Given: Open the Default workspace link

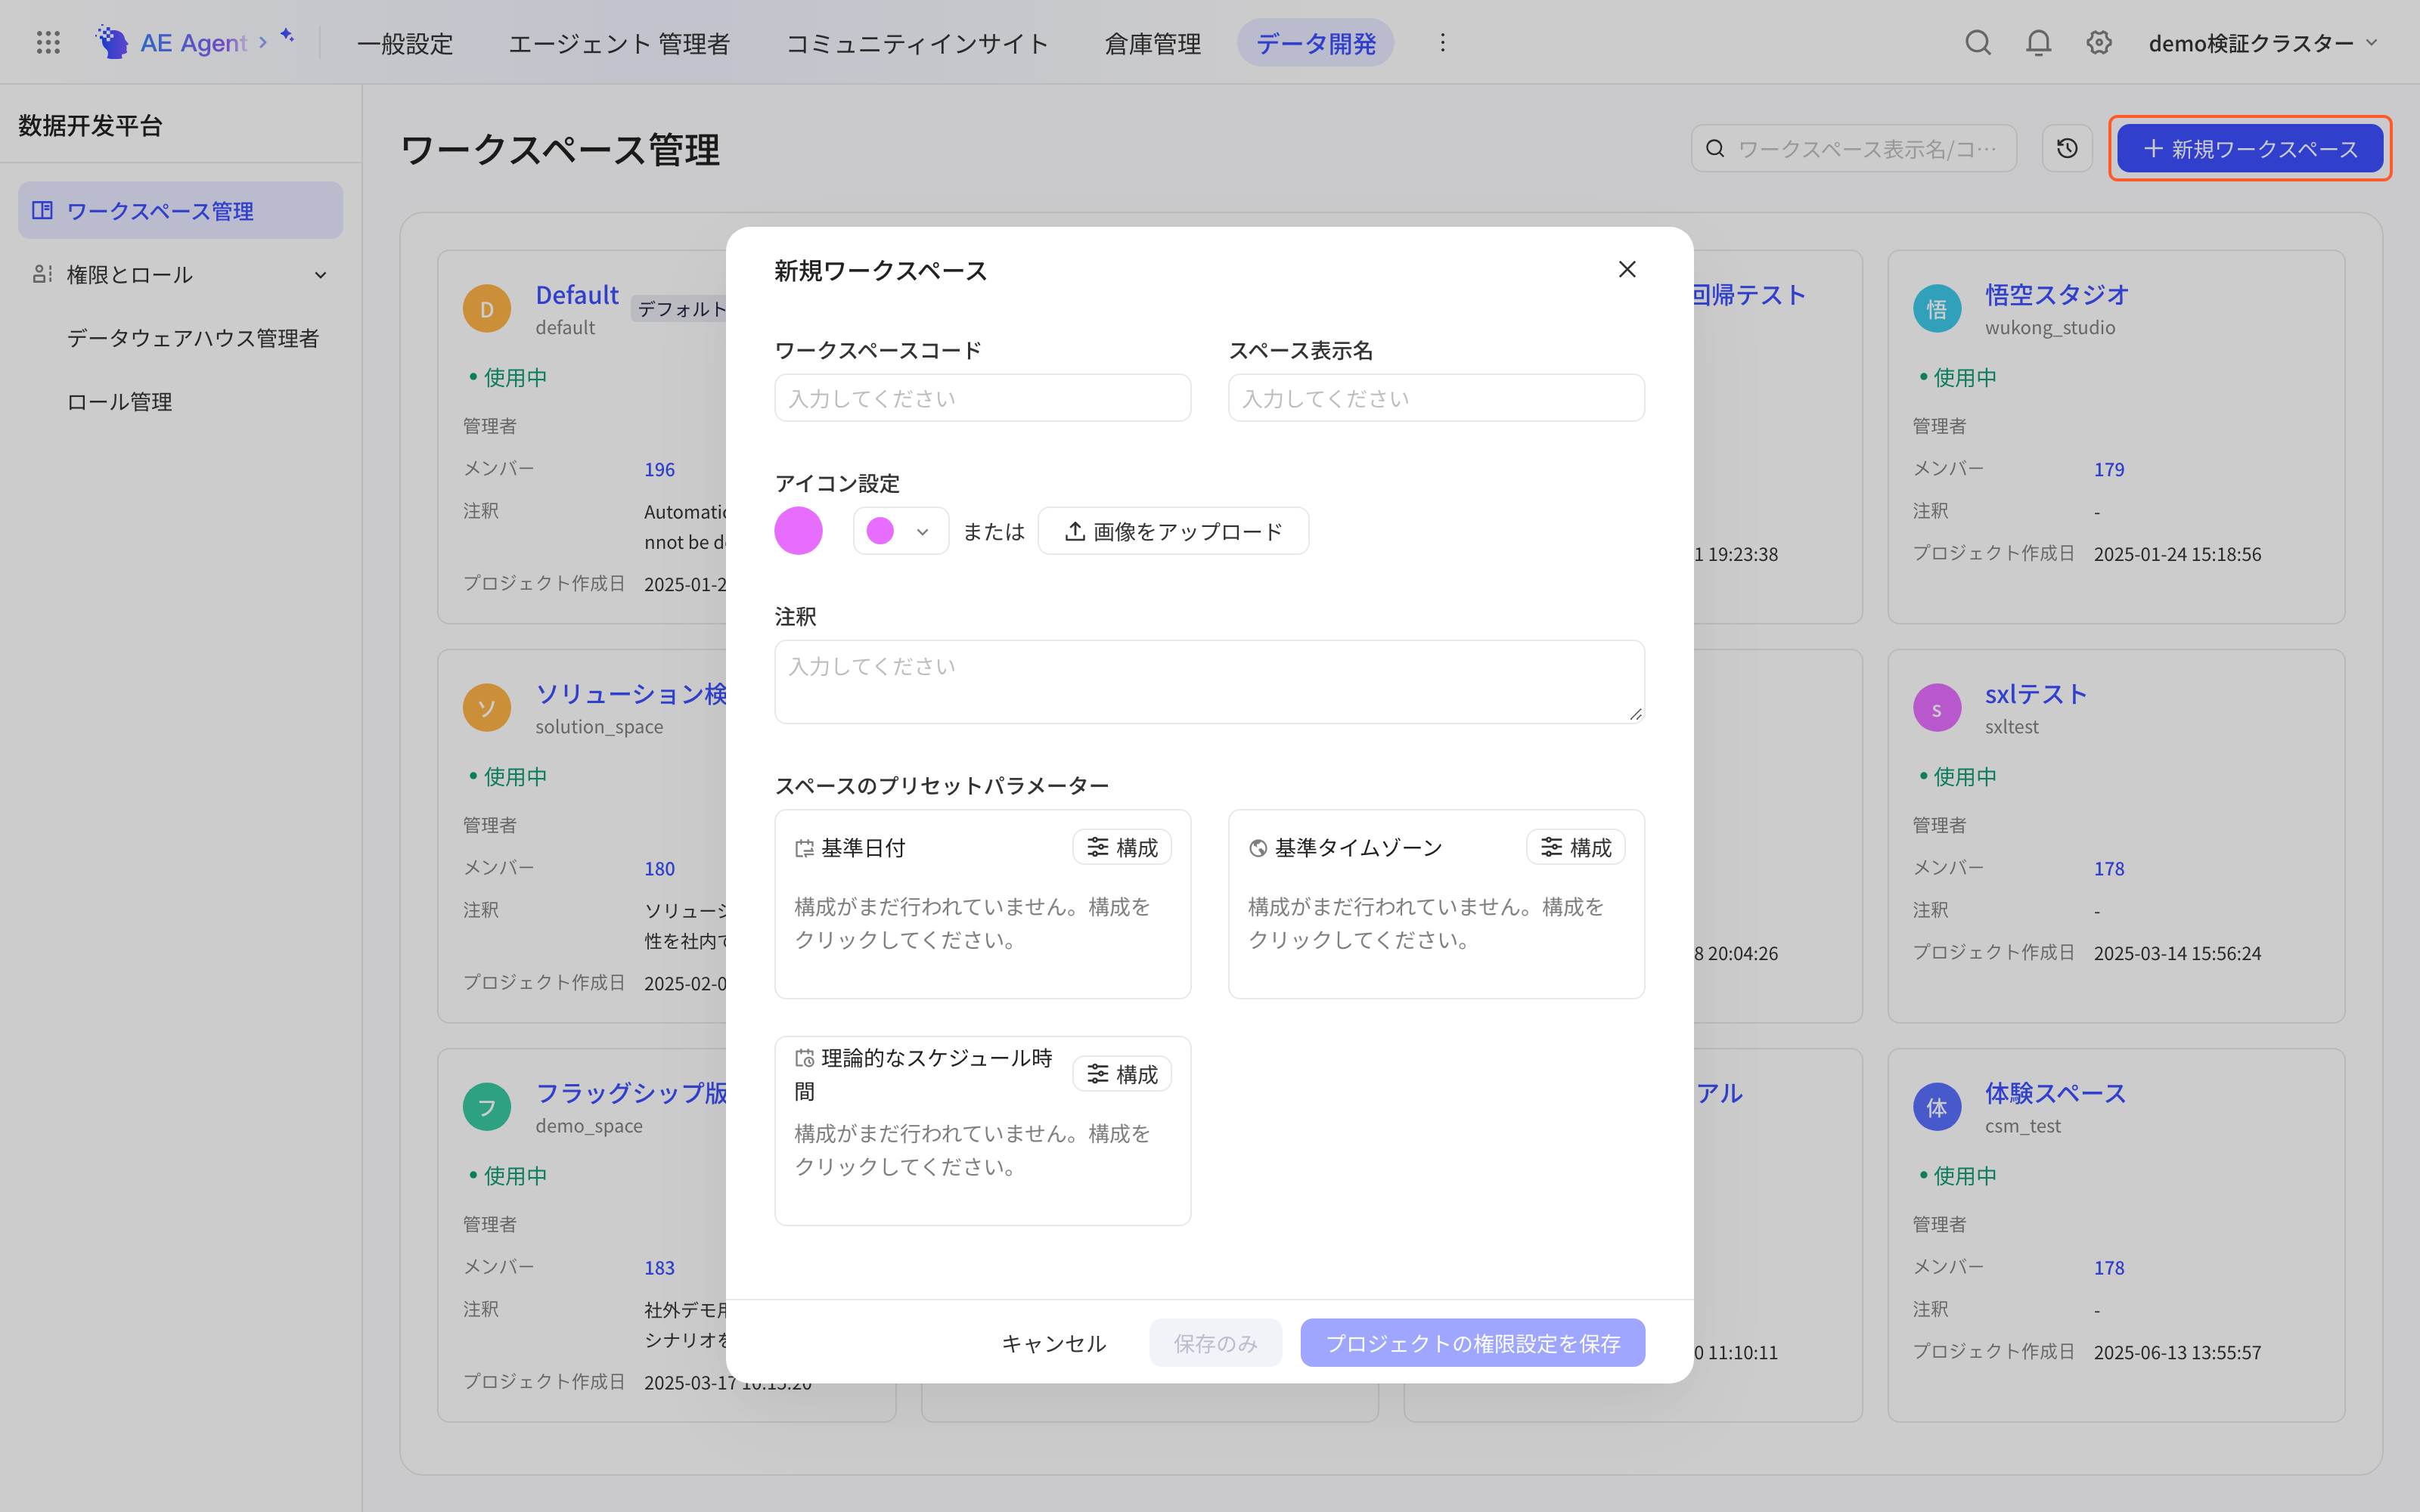Looking at the screenshot, I should (577, 294).
